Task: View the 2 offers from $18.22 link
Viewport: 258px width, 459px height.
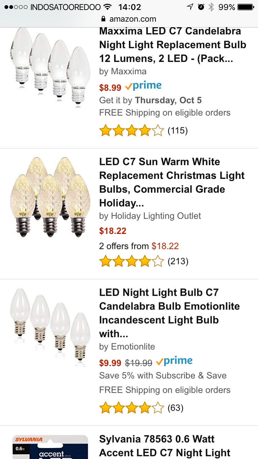Action: coord(139,246)
